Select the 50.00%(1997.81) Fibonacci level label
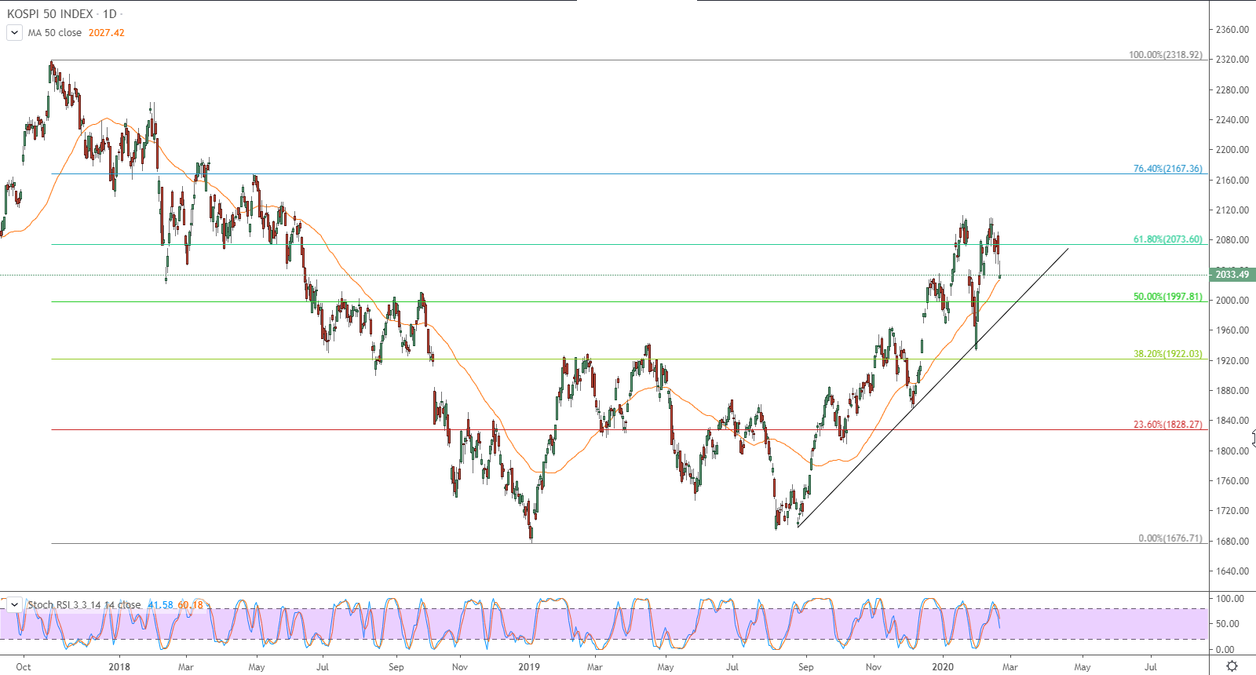 click(x=1167, y=297)
